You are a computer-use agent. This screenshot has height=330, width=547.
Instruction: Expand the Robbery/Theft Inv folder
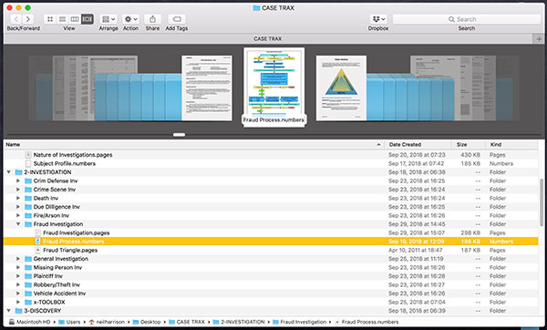tap(18, 284)
